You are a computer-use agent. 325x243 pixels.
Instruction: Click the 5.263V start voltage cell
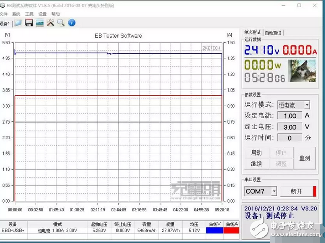(x=99, y=231)
